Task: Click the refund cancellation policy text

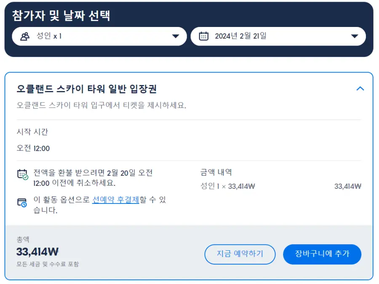Action: point(93,178)
